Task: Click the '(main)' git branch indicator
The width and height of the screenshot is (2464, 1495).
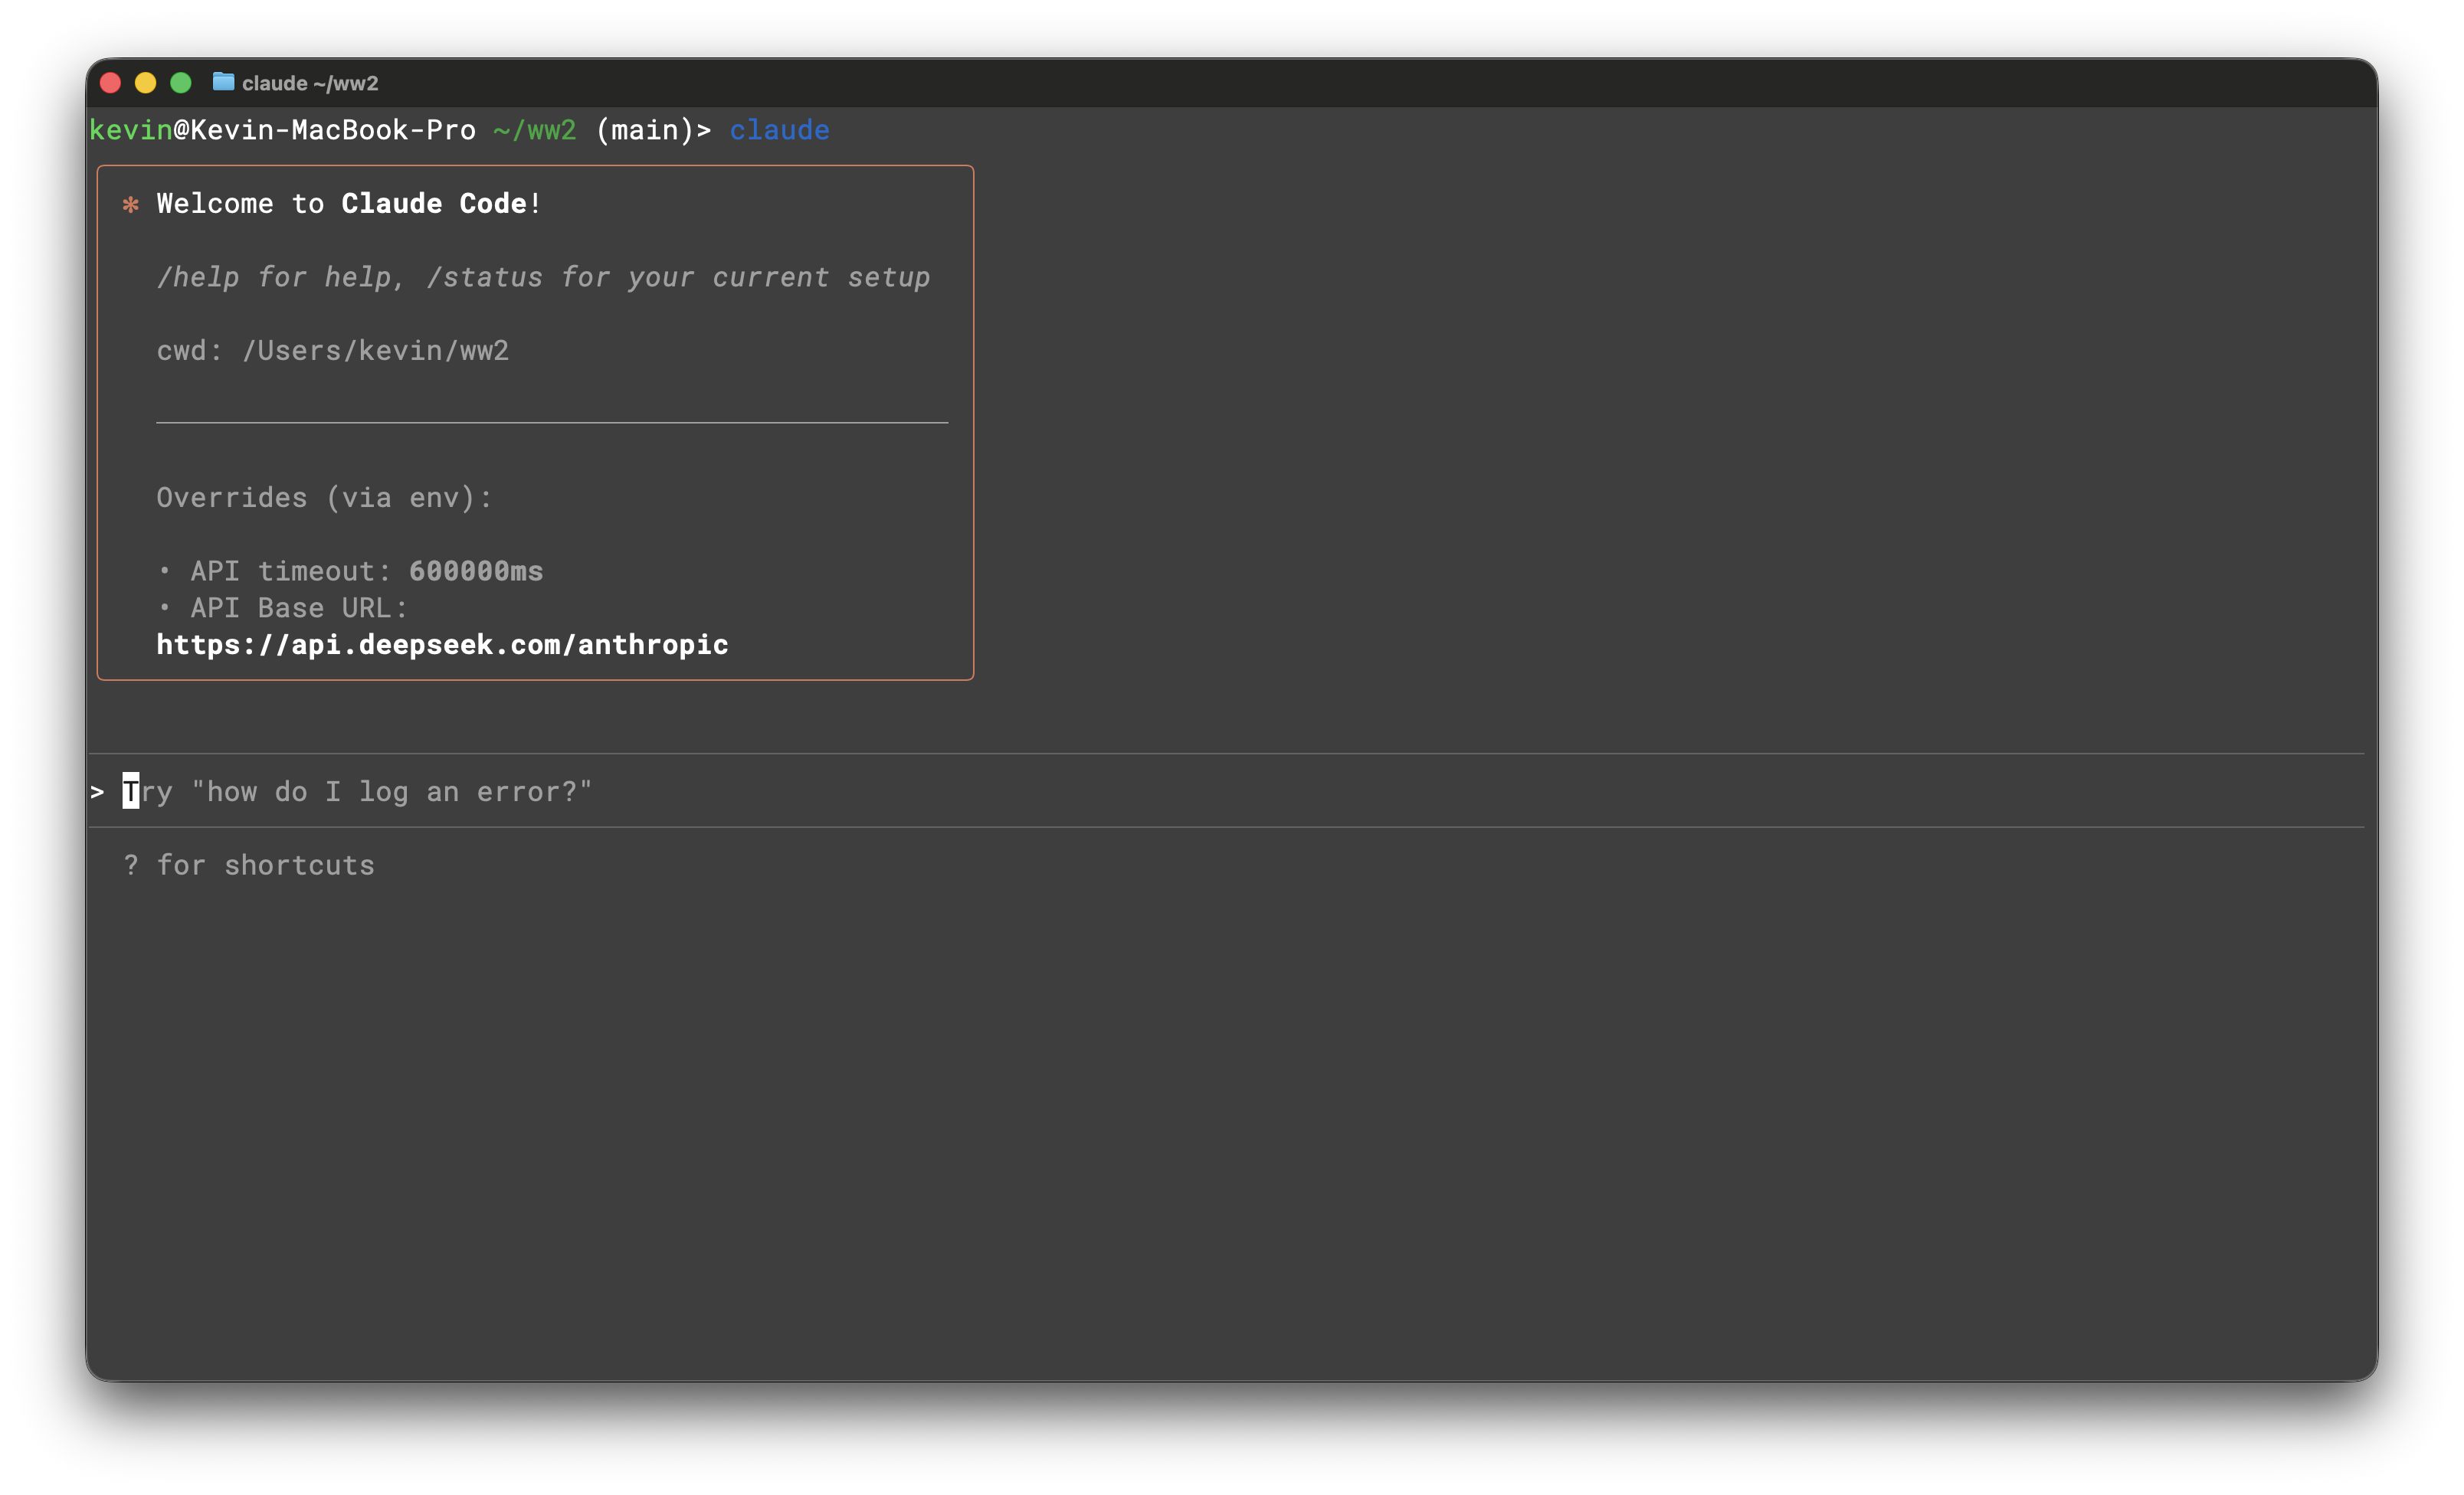Action: click(x=644, y=130)
